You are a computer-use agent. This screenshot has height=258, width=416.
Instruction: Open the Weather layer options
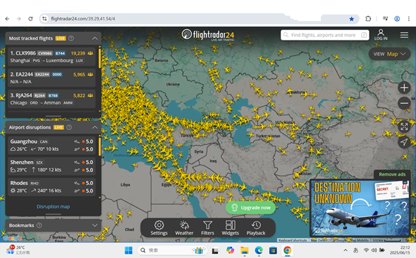click(x=184, y=228)
